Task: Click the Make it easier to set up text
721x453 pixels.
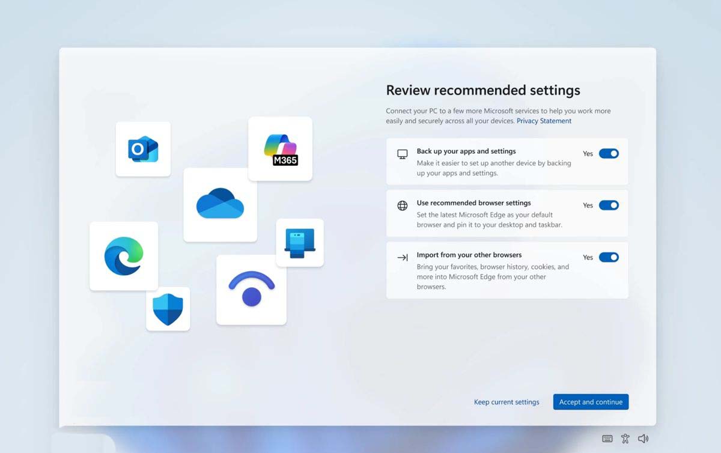Action: pyautogui.click(x=494, y=168)
